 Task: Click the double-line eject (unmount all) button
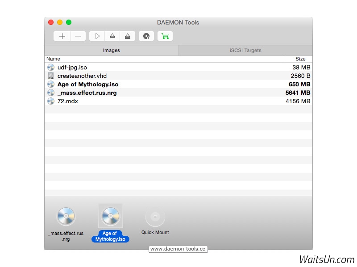pos(128,36)
